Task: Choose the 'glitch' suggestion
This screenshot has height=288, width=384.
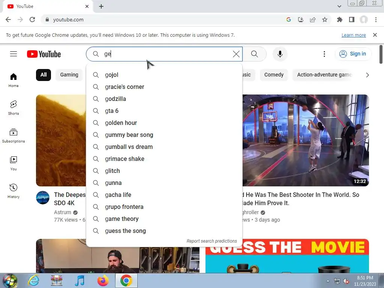Action: (164, 171)
